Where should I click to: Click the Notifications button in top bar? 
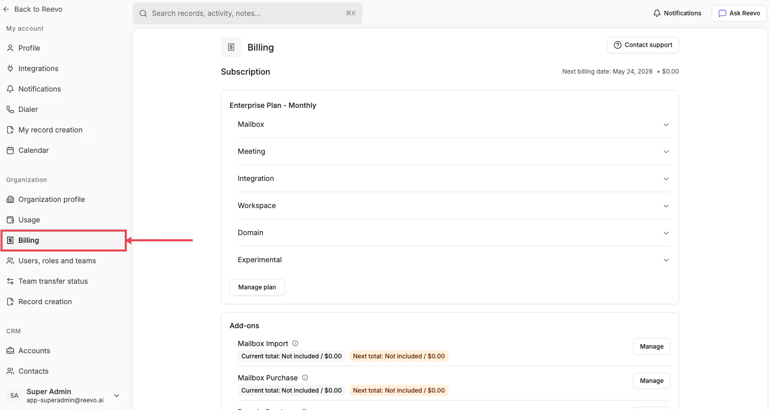tap(677, 13)
